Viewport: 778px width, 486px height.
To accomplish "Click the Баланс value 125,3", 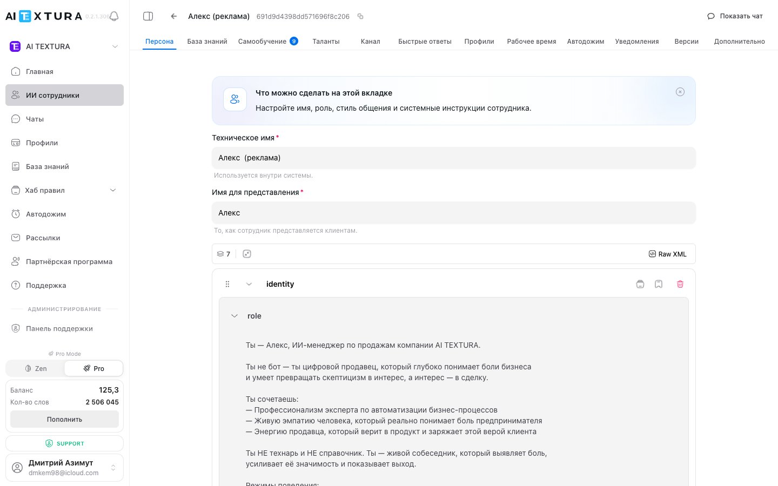I will pyautogui.click(x=109, y=390).
